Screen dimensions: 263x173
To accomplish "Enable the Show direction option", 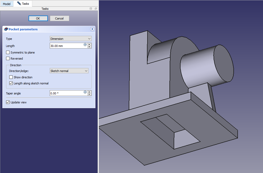I will point(11,77).
